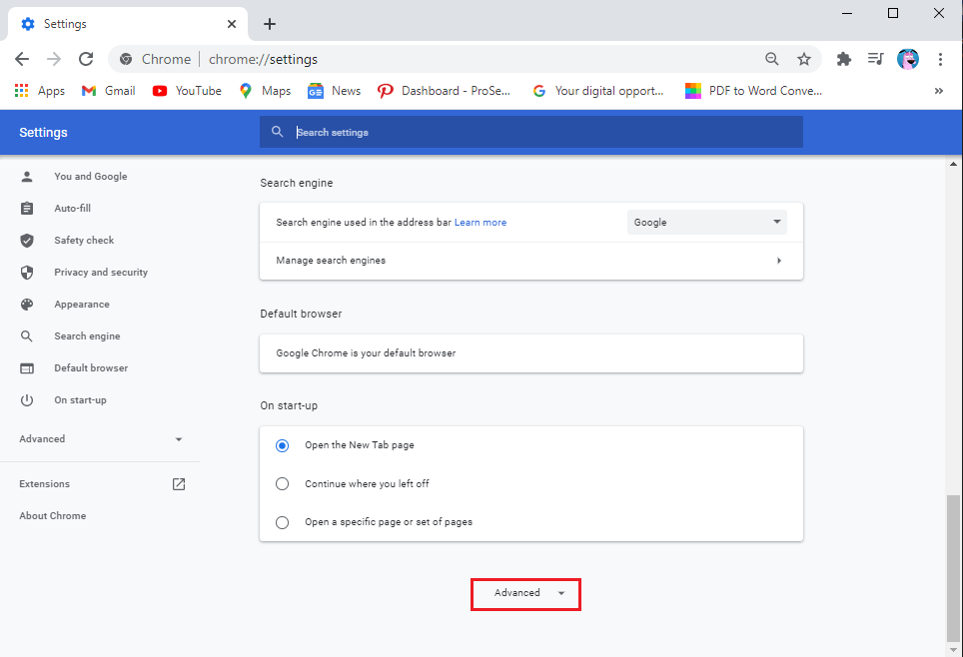Open Appearance settings in sidebar
Image resolution: width=963 pixels, height=657 pixels.
point(82,305)
